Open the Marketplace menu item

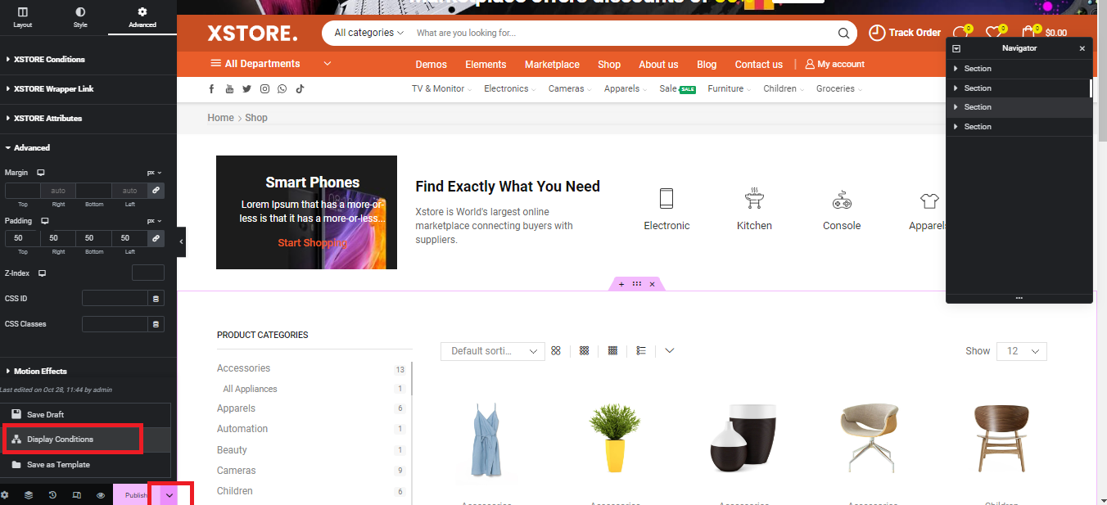pyautogui.click(x=552, y=65)
